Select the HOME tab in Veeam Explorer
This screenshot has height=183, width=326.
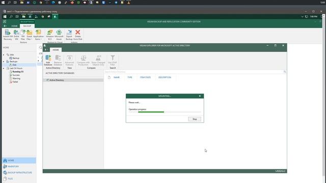(x=56, y=50)
